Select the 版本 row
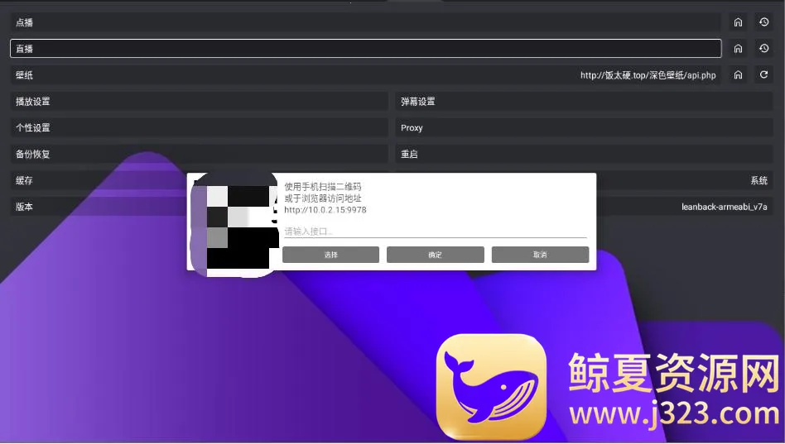 (x=99, y=207)
